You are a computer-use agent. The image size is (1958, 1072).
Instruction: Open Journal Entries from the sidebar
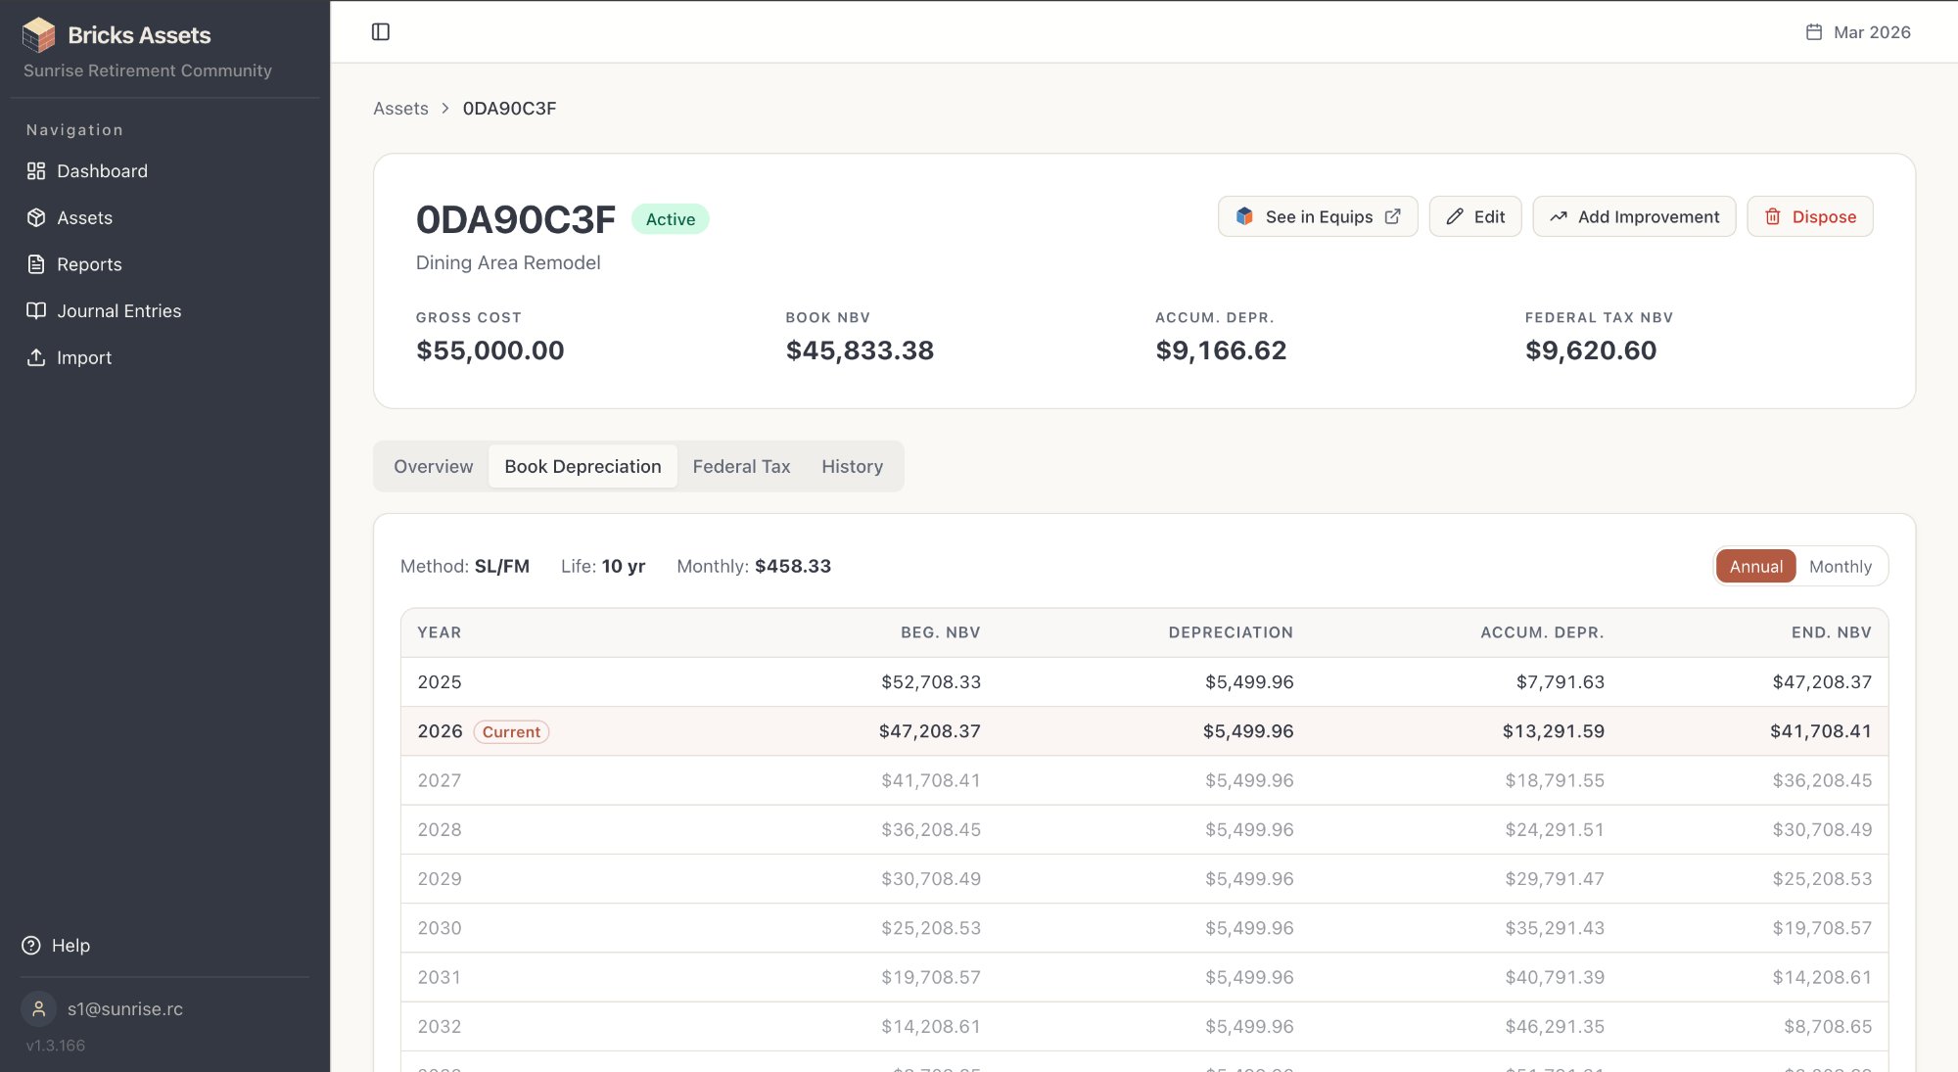coord(118,311)
